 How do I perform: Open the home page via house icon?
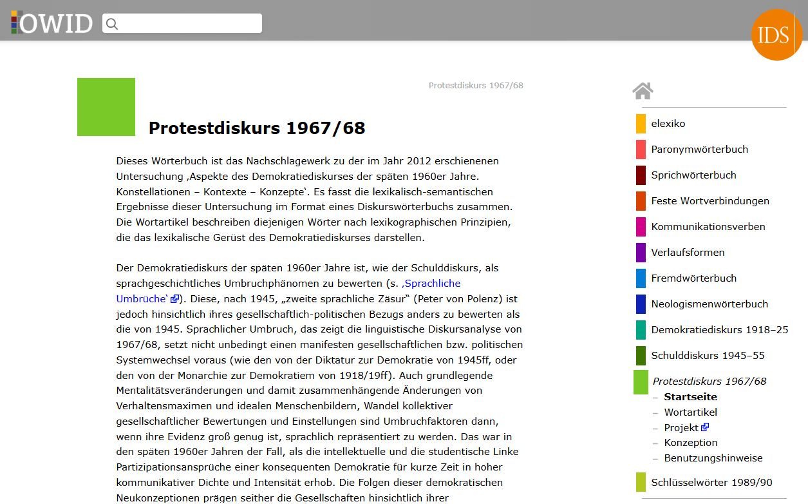(x=642, y=91)
